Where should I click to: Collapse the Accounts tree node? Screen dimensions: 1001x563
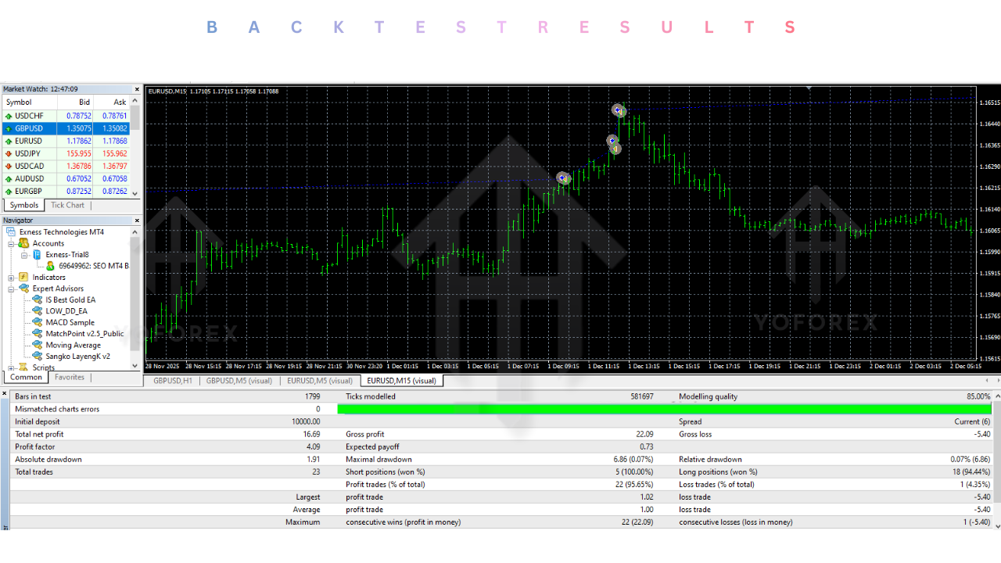tap(12, 243)
